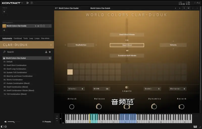Select next mode right of KeySwitches

coord(96,45)
